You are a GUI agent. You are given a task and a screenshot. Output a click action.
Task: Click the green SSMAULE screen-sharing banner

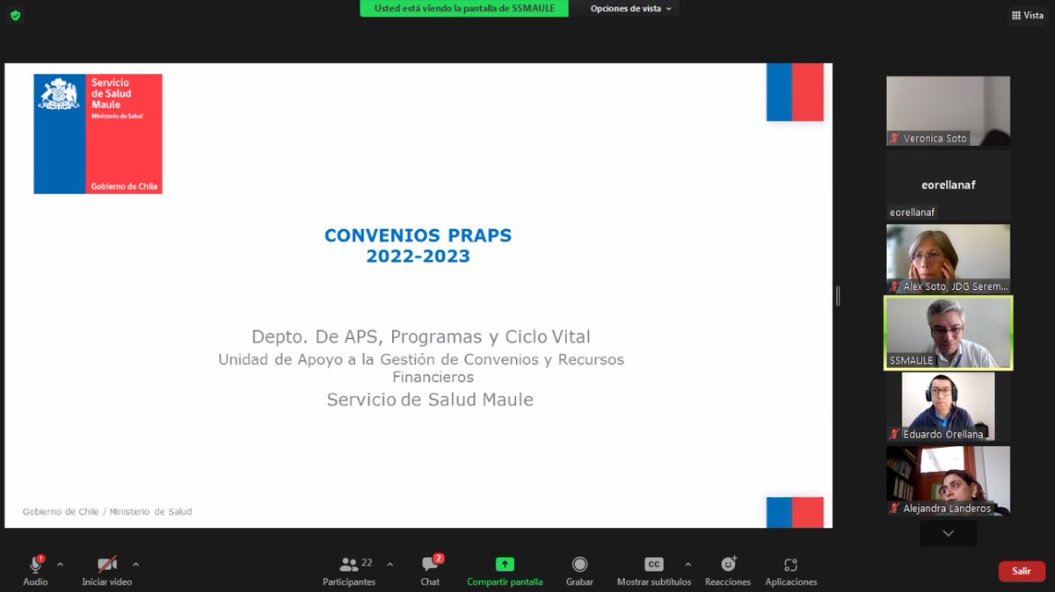point(464,9)
